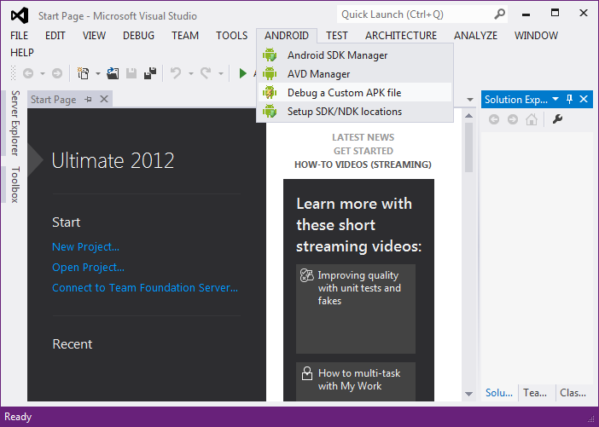
Task: Click the New Project toolbar icon
Action: pyautogui.click(x=84, y=73)
